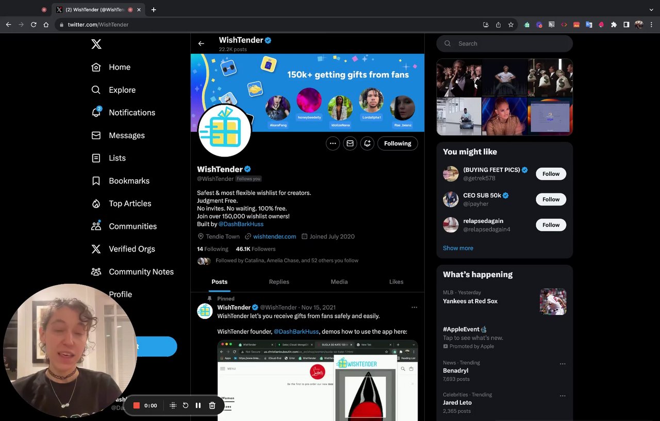Open the X logo home link
This screenshot has width=660, height=421.
[96, 44]
